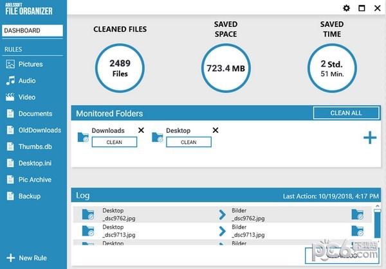This screenshot has height=269, width=386.
Task: Add a monitored folder with plus icon
Action: pos(369,137)
